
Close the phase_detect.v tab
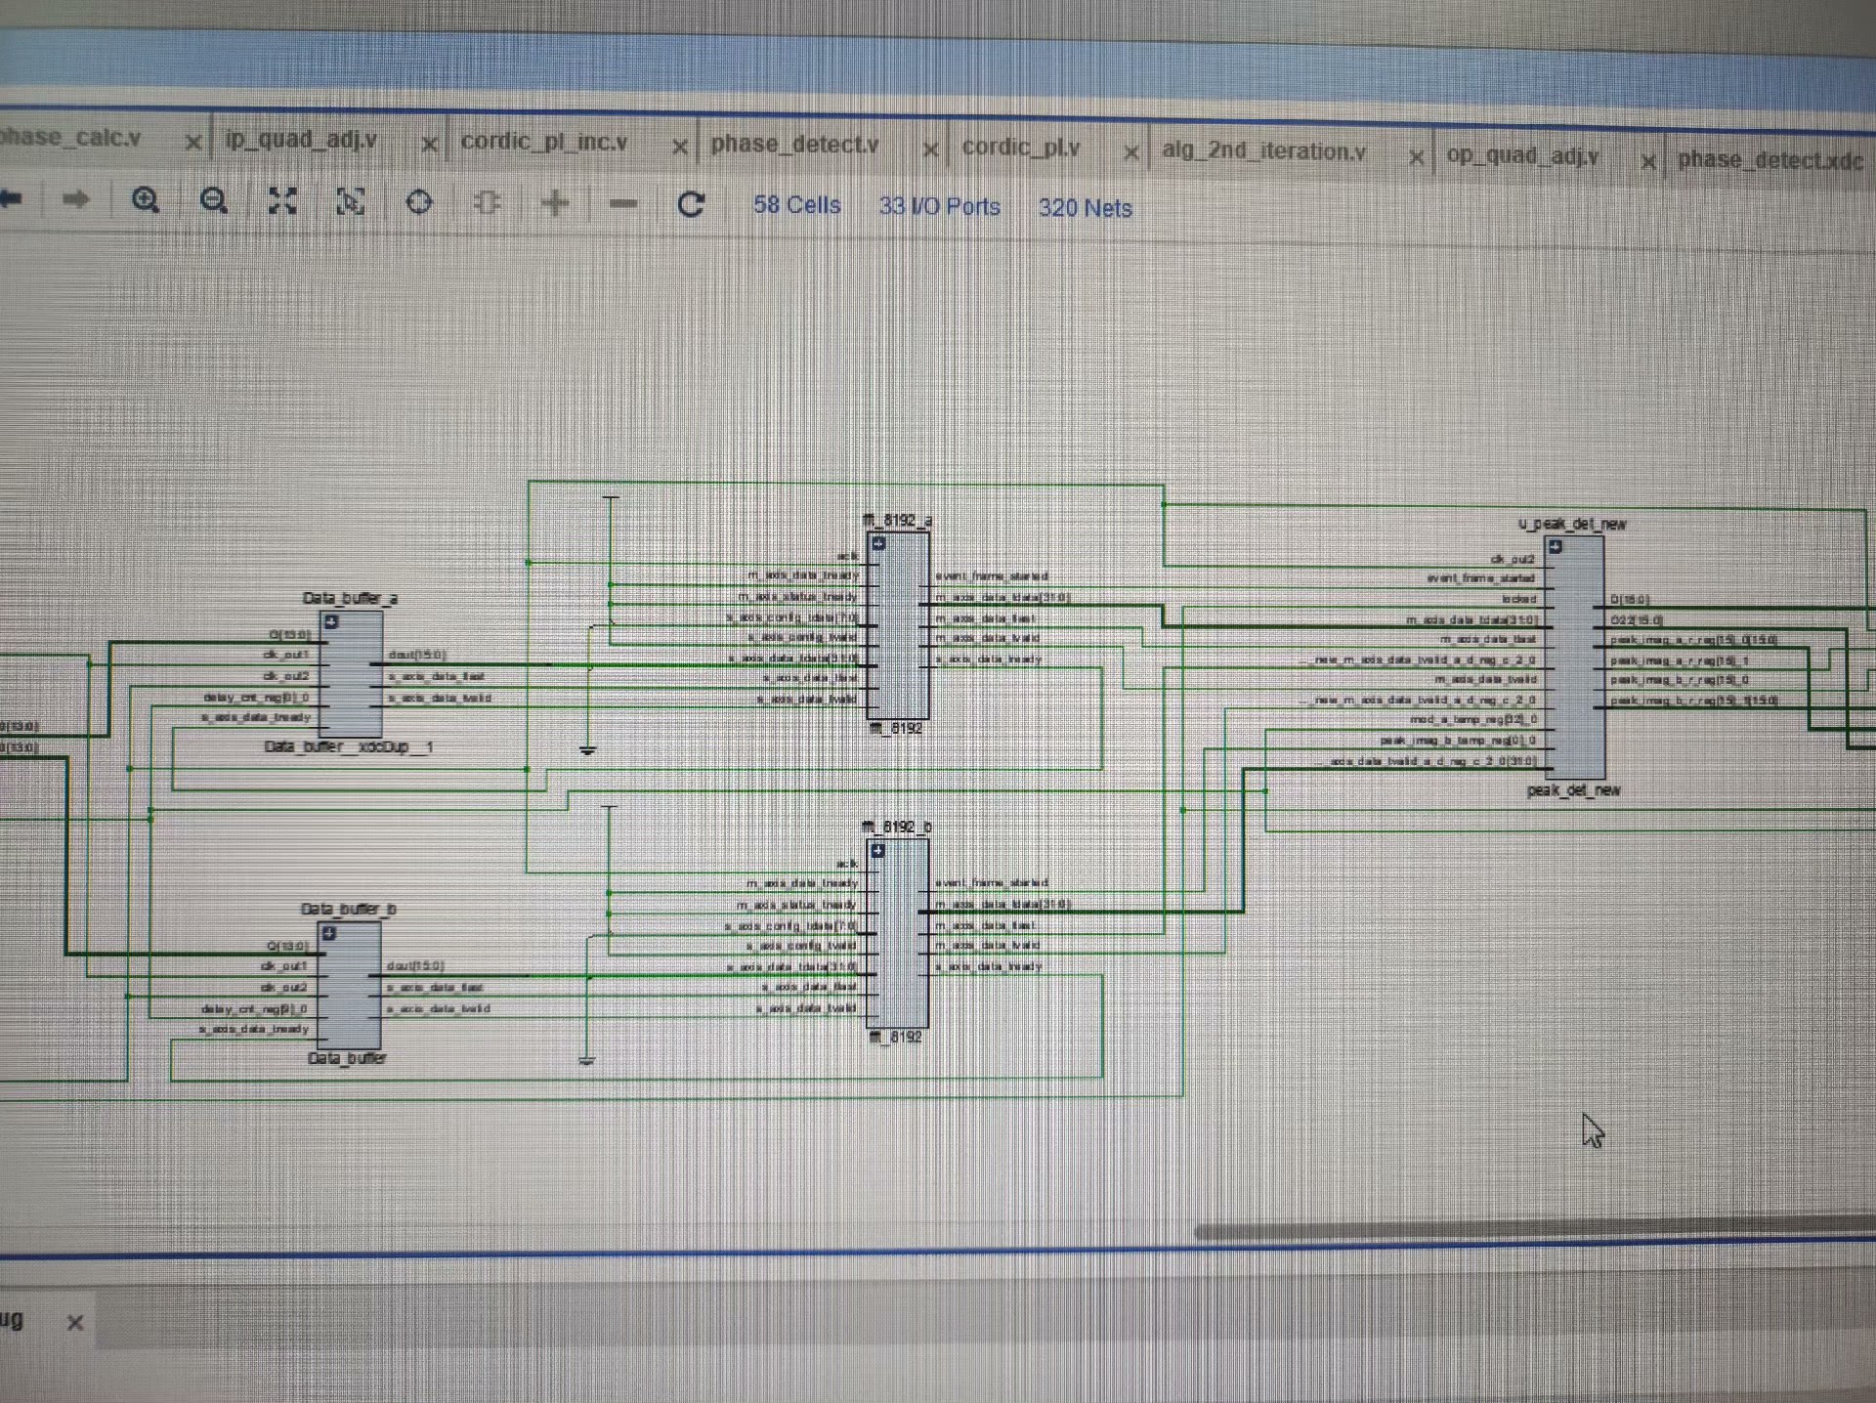[x=929, y=149]
